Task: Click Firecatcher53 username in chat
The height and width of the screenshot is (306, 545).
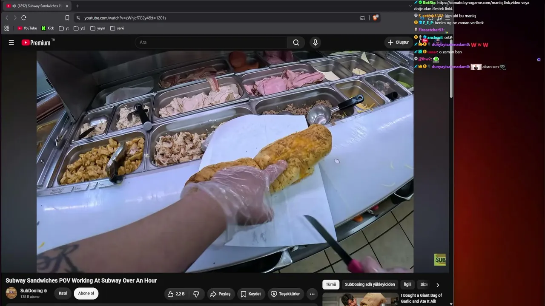Action: [x=431, y=30]
